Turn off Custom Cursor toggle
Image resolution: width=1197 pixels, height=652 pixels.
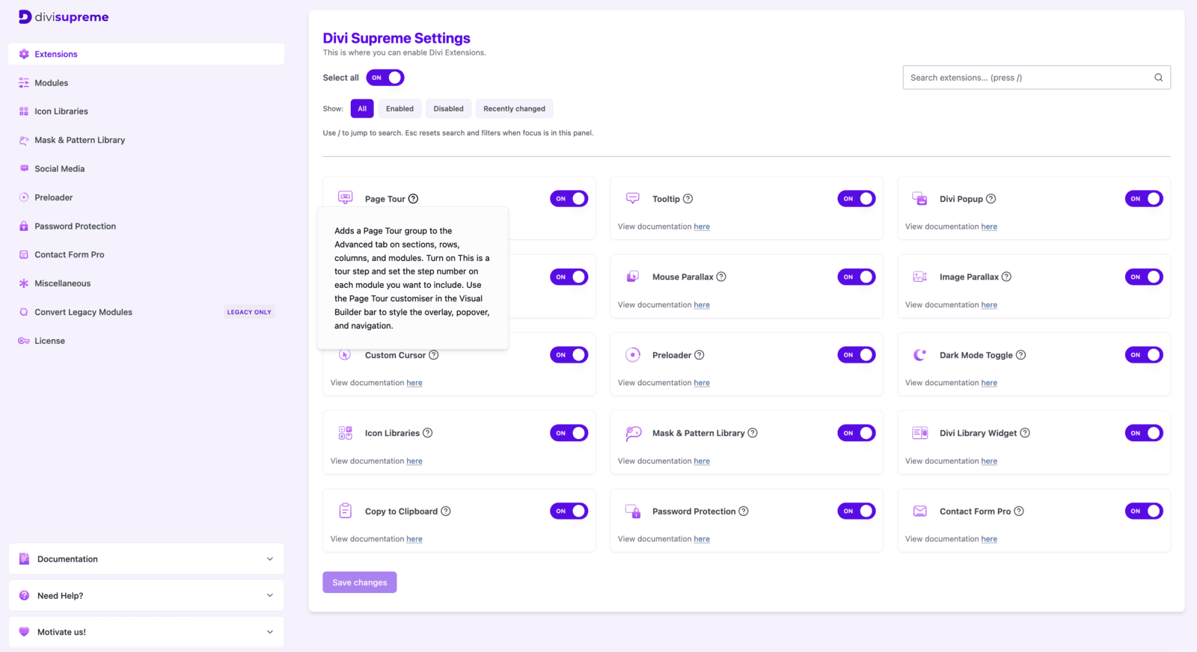569,355
